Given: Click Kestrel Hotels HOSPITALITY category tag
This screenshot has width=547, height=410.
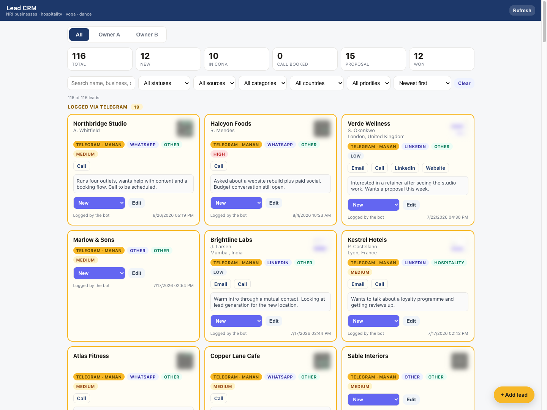Looking at the screenshot, I should click(x=449, y=263).
